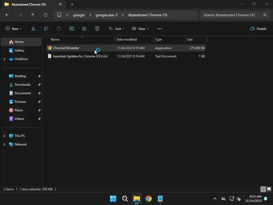
Task: Select Inportant Updates for Chrome OS V.6.6
Action: click(80, 56)
